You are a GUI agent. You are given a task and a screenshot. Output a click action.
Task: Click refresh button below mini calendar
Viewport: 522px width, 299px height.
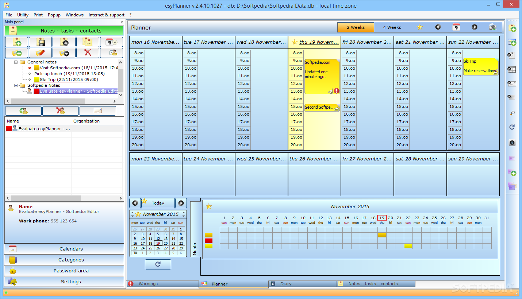(158, 264)
